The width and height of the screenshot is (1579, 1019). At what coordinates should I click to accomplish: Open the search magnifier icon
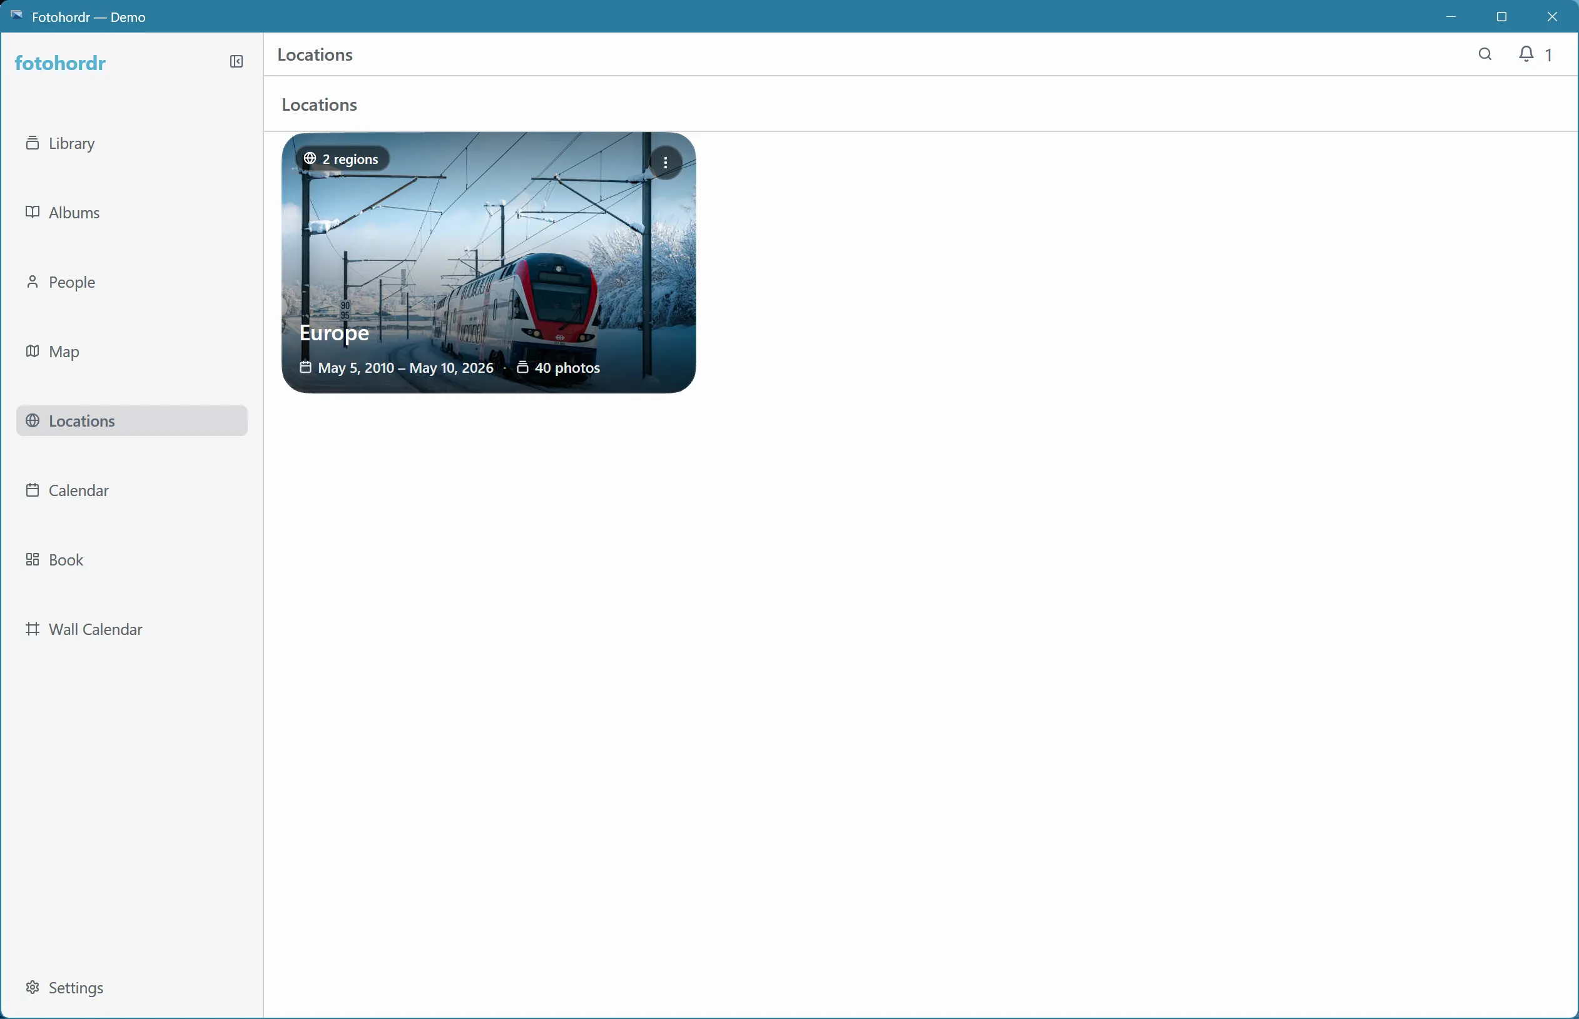click(x=1485, y=54)
